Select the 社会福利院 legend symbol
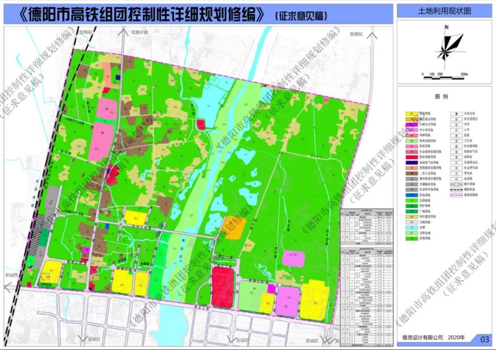 [x=456, y=146]
